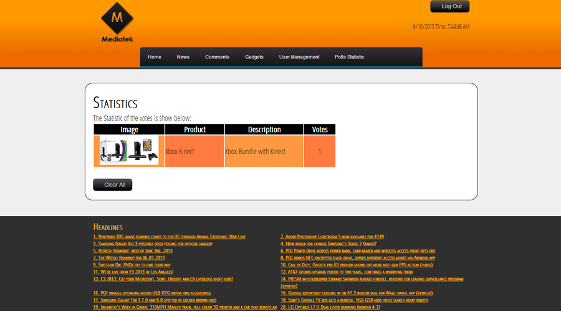Open headline 20 about LG Optimus L7 II Dual

tap(330, 307)
